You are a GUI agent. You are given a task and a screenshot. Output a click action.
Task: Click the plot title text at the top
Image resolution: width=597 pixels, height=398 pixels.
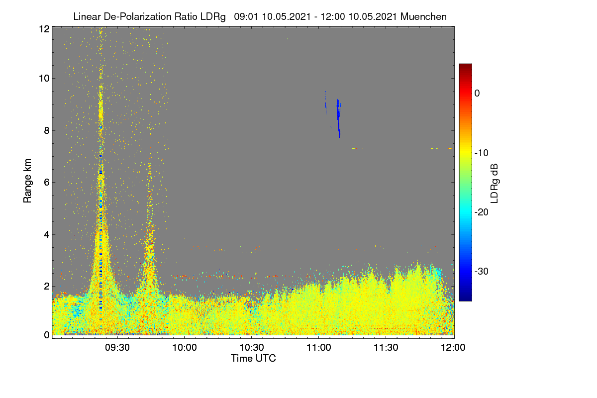pyautogui.click(x=260, y=16)
